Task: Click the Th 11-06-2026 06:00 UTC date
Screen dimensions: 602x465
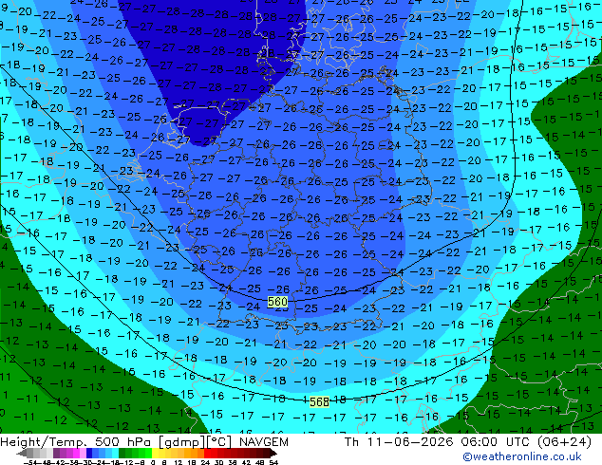Action: tap(438, 442)
